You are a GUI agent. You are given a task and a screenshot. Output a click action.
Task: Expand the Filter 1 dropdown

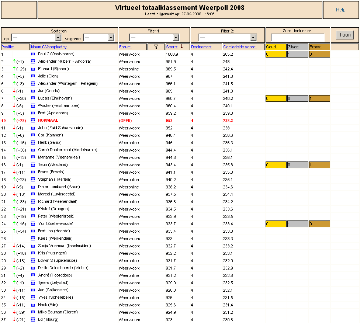(154, 37)
